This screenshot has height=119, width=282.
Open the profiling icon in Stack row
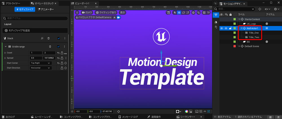pyautogui.click(x=42, y=38)
